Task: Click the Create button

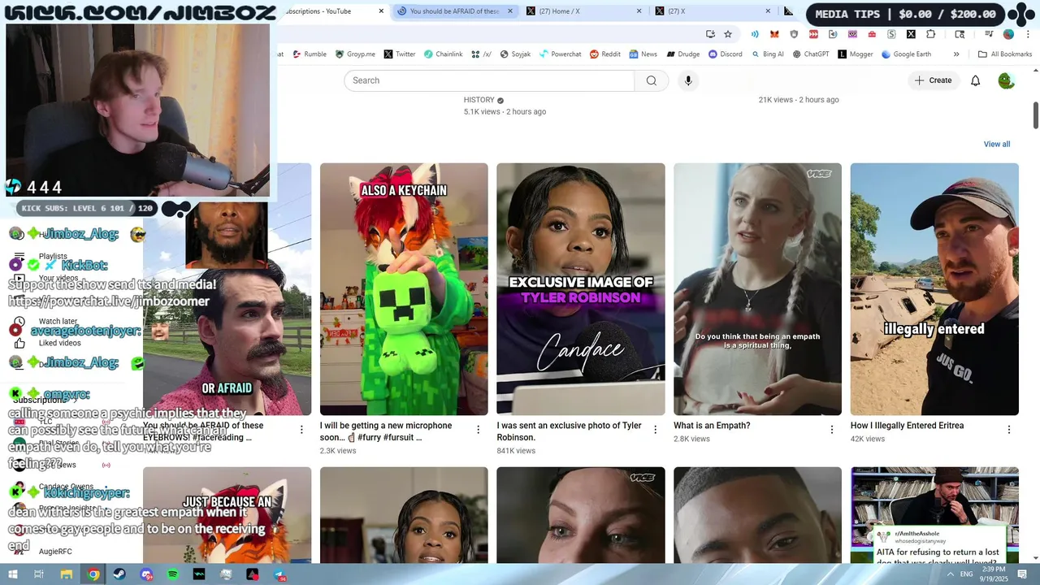Action: [x=933, y=80]
